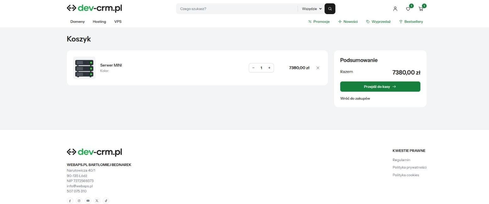Go to Promocje section
This screenshot has height=204, width=489.
319,22
